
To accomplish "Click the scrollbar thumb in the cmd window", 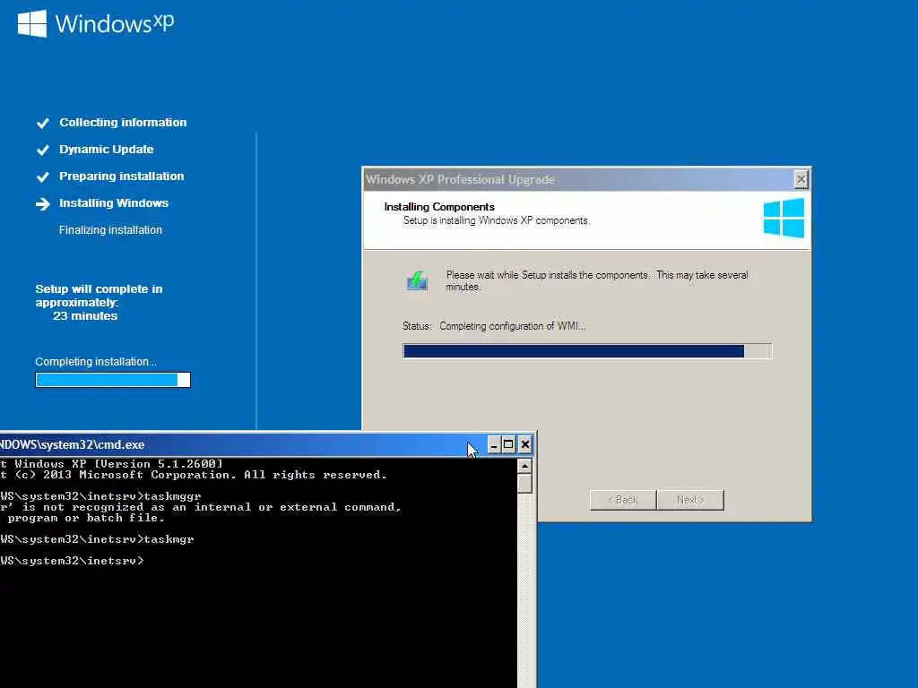I will 524,484.
